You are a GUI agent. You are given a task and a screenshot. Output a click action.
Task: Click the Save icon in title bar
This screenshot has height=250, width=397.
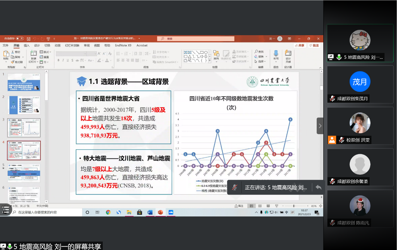tap(28, 39)
